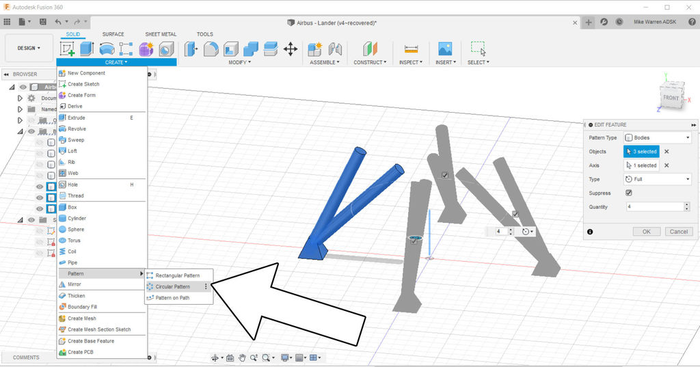Click the Cancel button in Edit Feature
This screenshot has height=367, width=700.
tap(679, 232)
